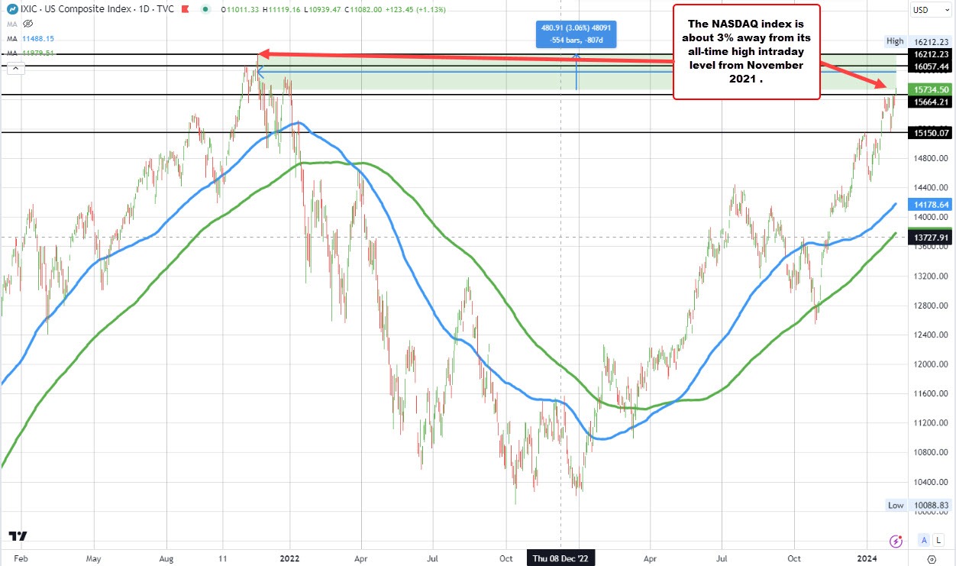Click the red flag bookmark beside the symbol
The image size is (956, 566).
point(185,9)
